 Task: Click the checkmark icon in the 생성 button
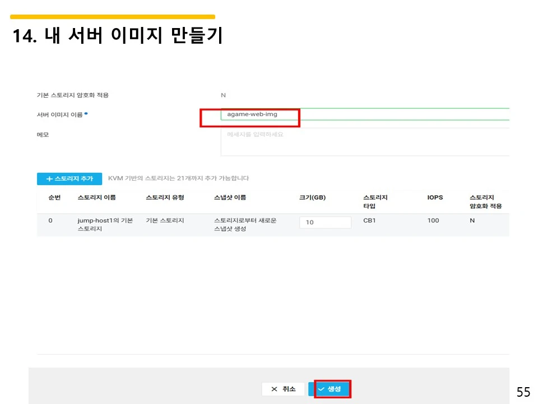pos(321,388)
